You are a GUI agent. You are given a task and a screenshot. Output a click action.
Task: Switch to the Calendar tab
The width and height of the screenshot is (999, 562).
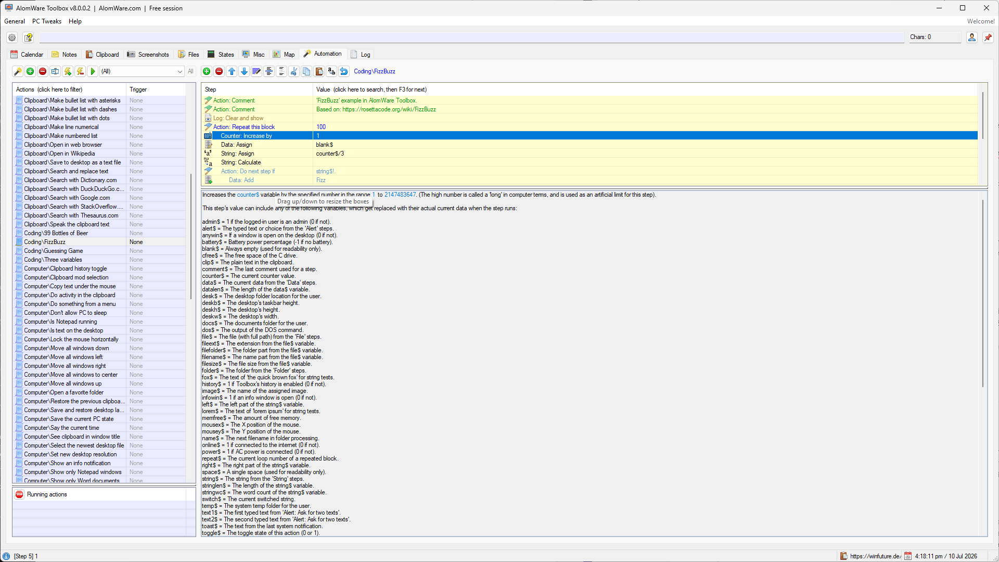(x=27, y=55)
